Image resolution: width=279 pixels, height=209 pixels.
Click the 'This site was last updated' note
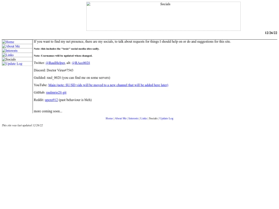point(22,125)
